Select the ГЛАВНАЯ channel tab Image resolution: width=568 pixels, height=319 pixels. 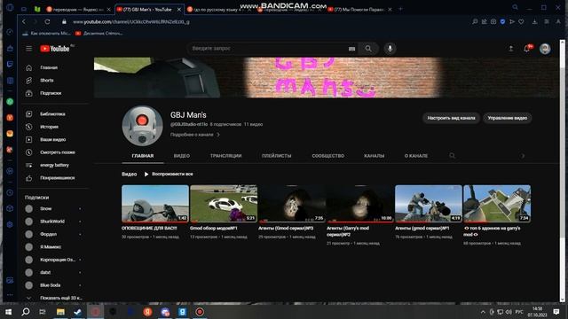(x=143, y=156)
